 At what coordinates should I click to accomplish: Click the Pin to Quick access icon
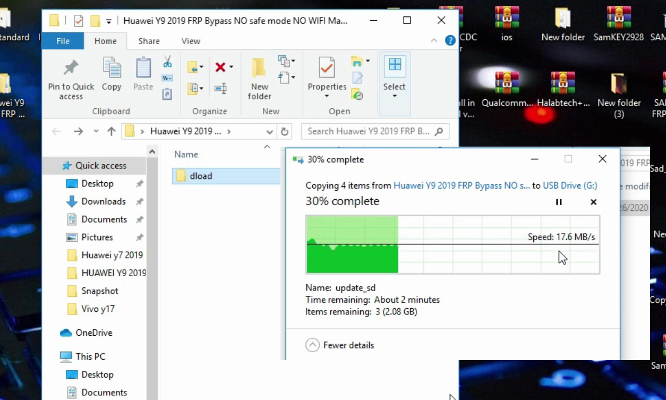point(71,68)
